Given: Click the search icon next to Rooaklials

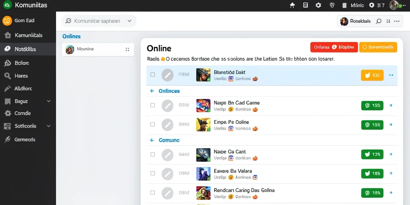Looking at the screenshot, I should (378, 22).
